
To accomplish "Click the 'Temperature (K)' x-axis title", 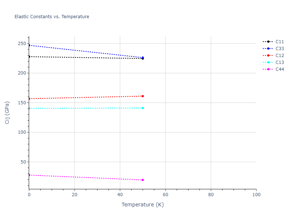I will click(143, 205).
